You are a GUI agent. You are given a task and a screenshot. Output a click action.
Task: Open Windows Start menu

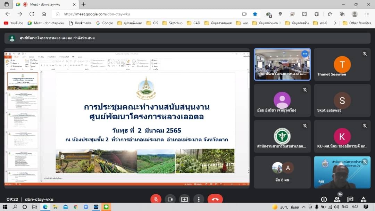5,207
